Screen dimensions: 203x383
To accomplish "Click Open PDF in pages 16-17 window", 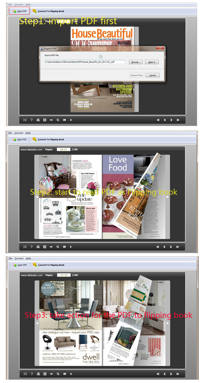I will 19,139.
